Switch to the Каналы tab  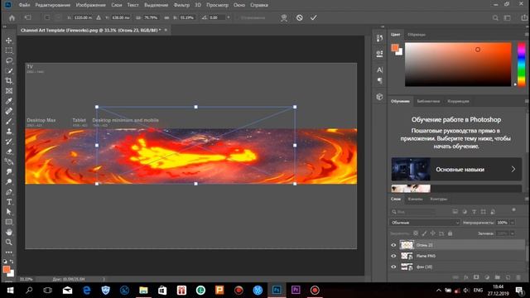(415, 199)
